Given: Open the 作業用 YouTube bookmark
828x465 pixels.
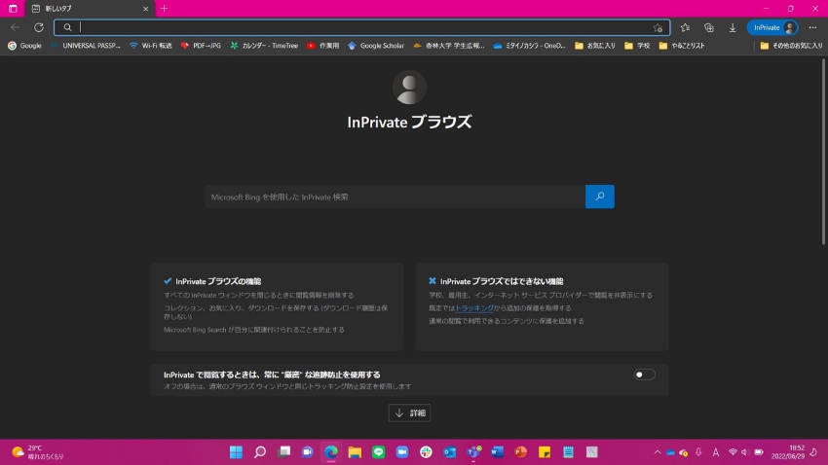Looking at the screenshot, I should tap(322, 46).
